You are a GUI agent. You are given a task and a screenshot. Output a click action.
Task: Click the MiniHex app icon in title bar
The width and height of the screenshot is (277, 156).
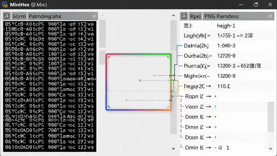click(x=5, y=5)
